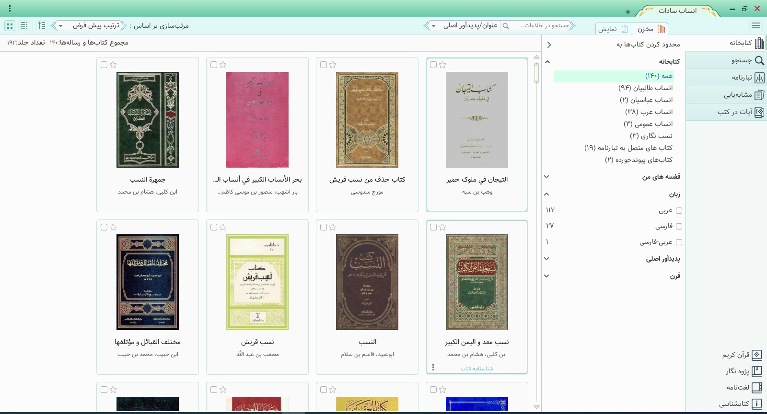Select checkbox on نسب معد و اليمن الكبير card
Screen dimensions: 767x414
point(433,227)
